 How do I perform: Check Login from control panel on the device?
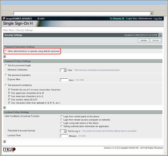(x=61, y=116)
